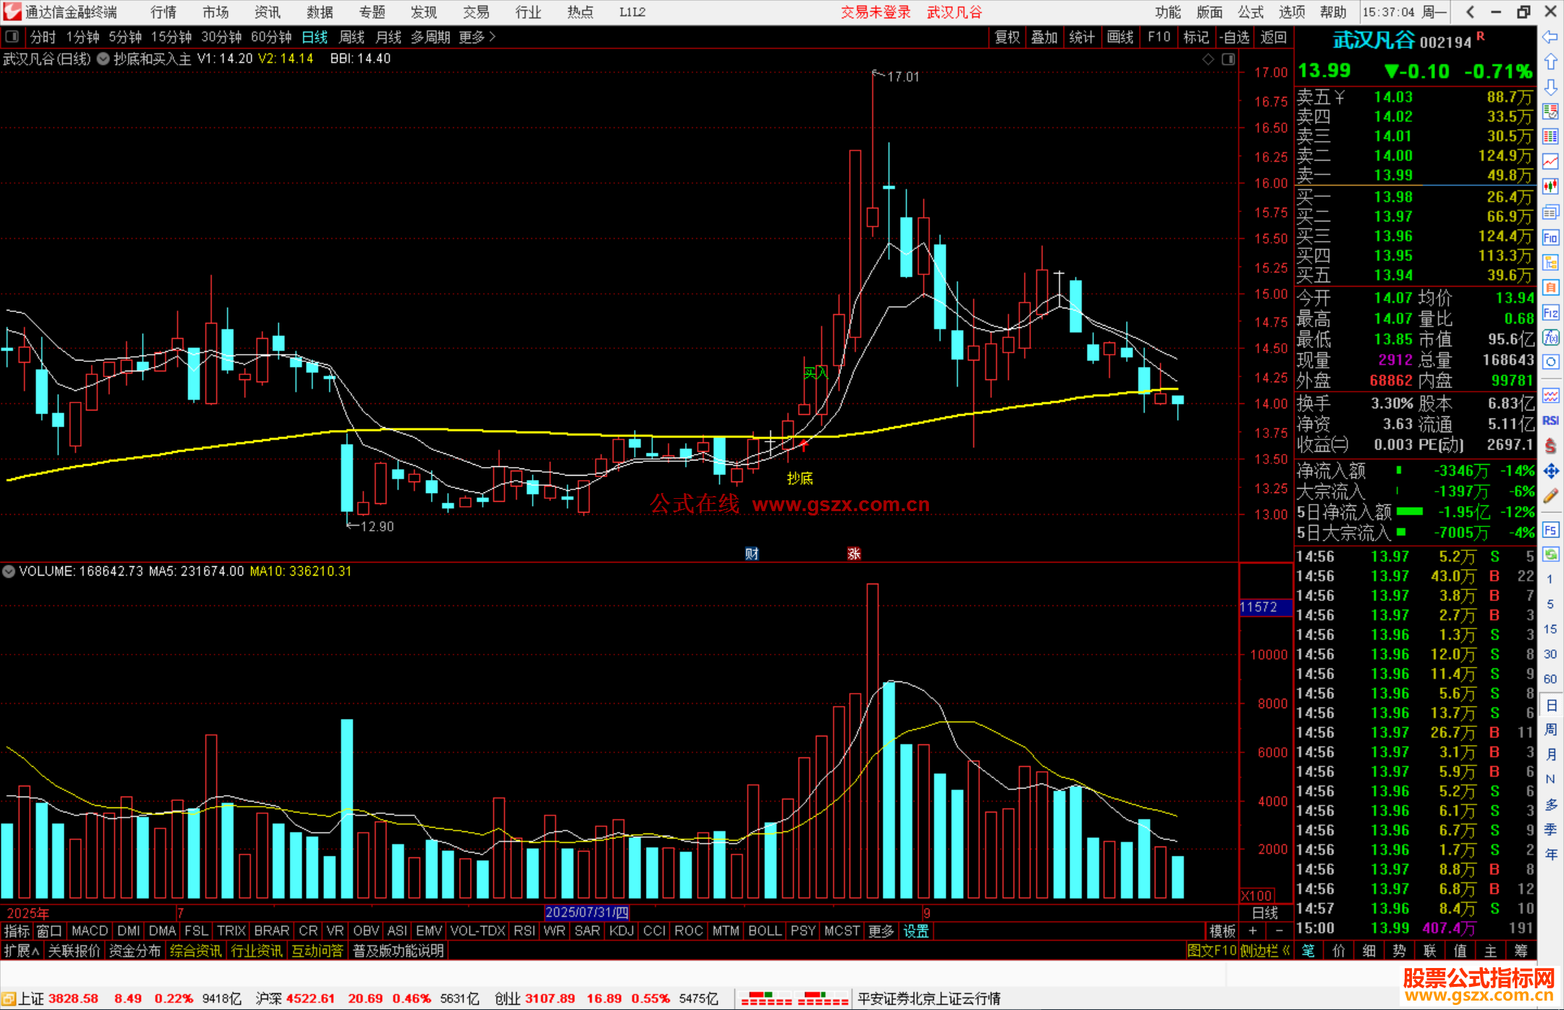Select the BOLL indicator tab
Screen dimensions: 1564x1010
coord(765,931)
